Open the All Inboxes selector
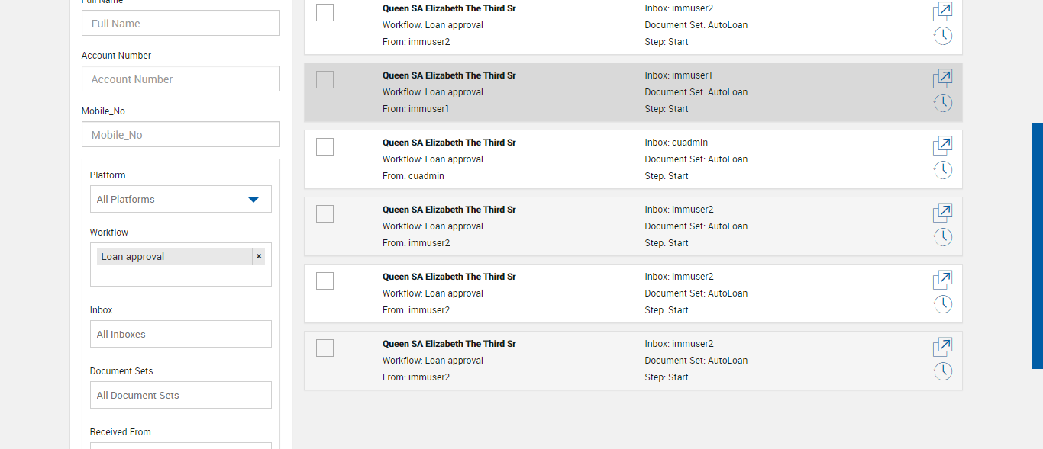This screenshot has width=1043, height=449. tap(181, 334)
